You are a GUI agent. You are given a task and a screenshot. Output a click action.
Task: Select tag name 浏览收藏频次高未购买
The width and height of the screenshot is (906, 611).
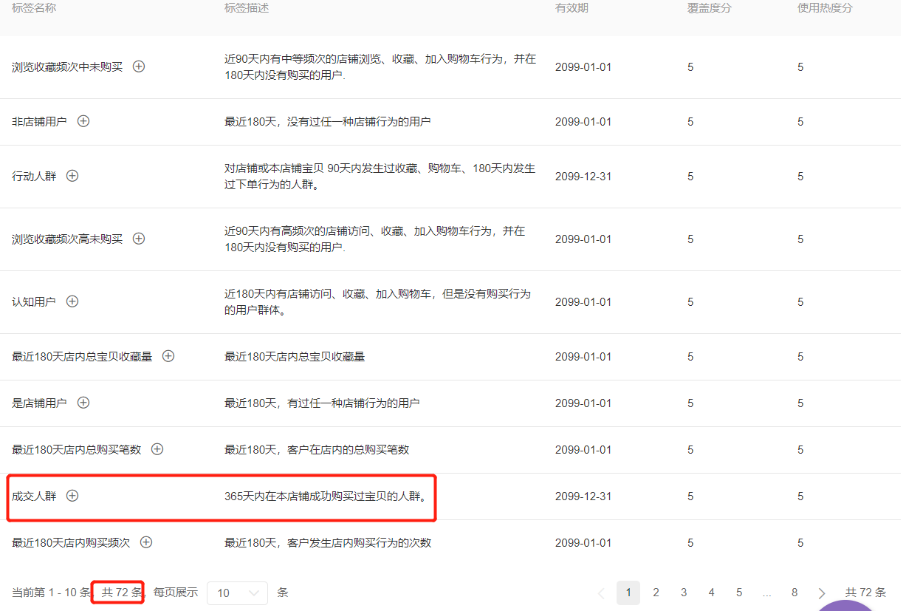67,239
